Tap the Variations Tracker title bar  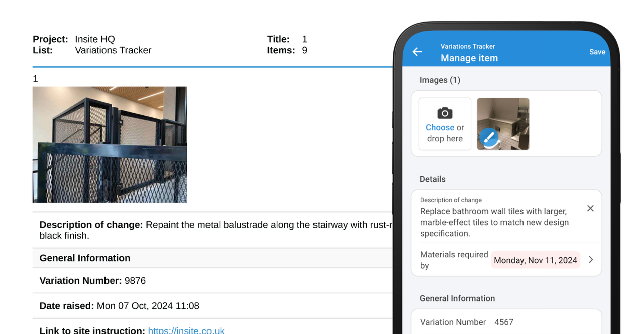click(468, 46)
